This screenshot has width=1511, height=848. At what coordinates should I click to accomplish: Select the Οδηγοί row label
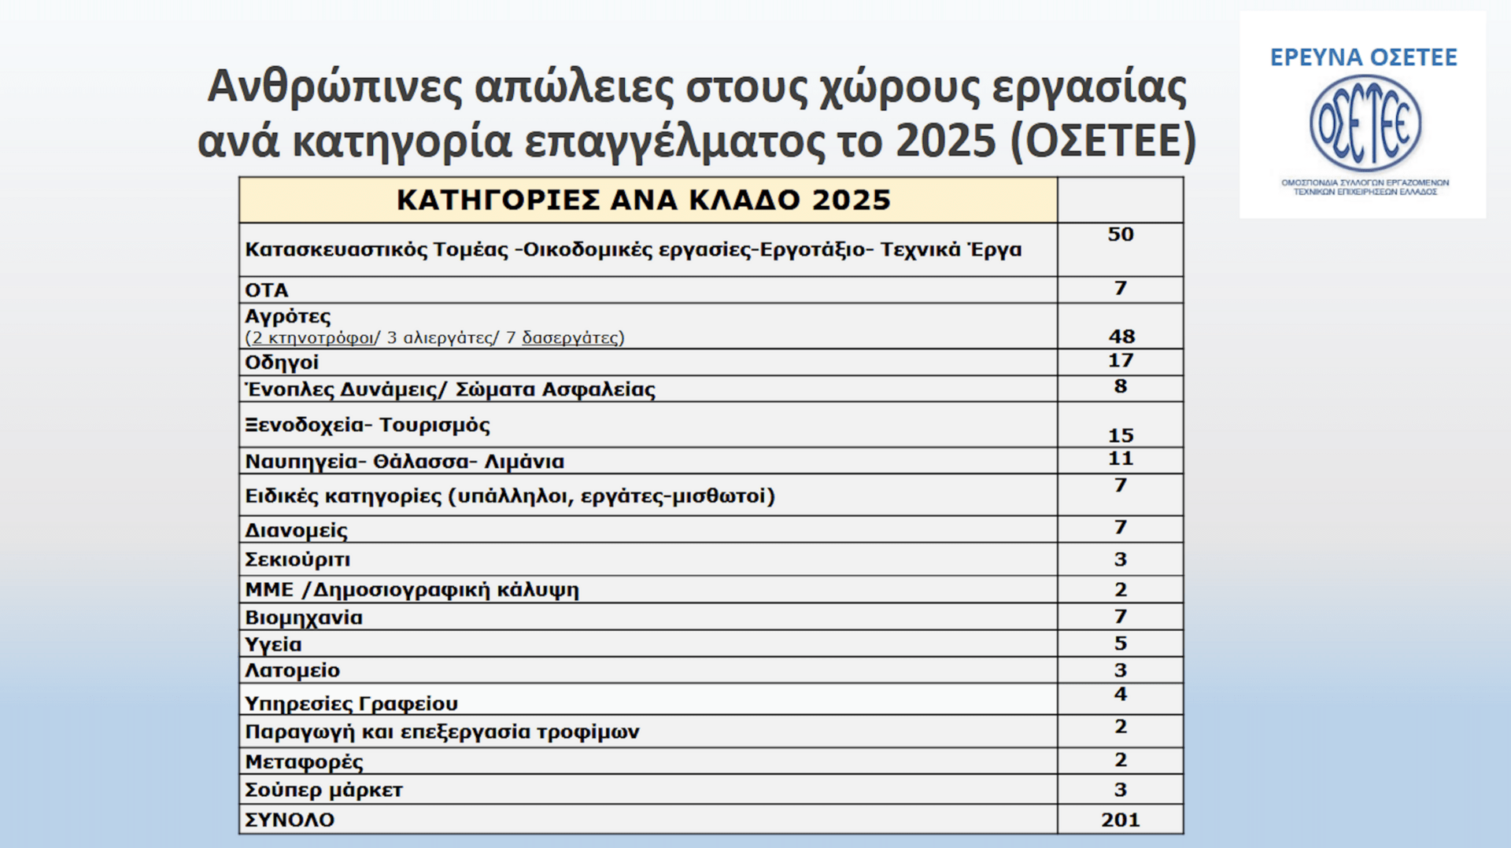[x=282, y=363]
